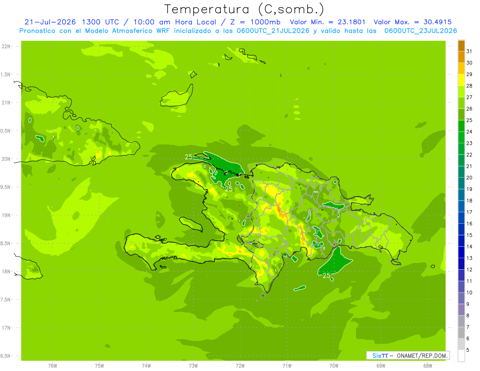Click the legend value label 15
Viewport: 480px width, 371px height.
(469, 235)
